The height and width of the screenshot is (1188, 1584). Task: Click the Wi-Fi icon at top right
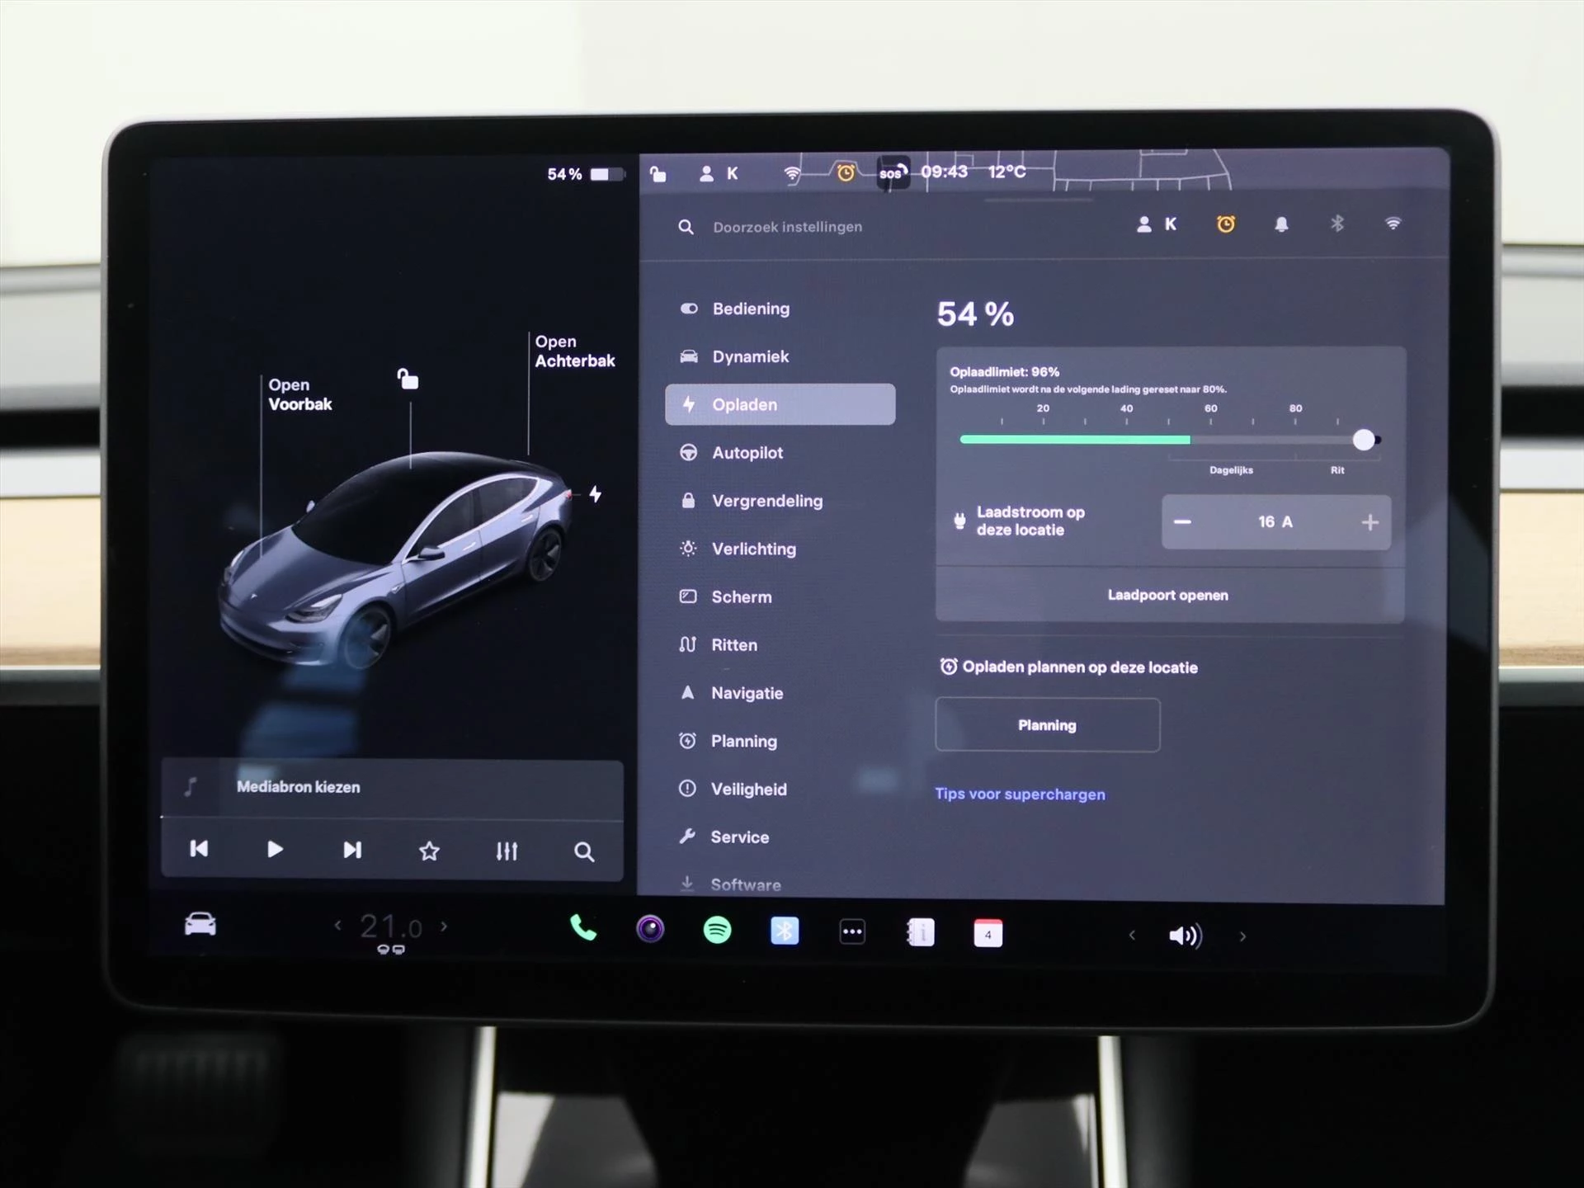(1393, 224)
